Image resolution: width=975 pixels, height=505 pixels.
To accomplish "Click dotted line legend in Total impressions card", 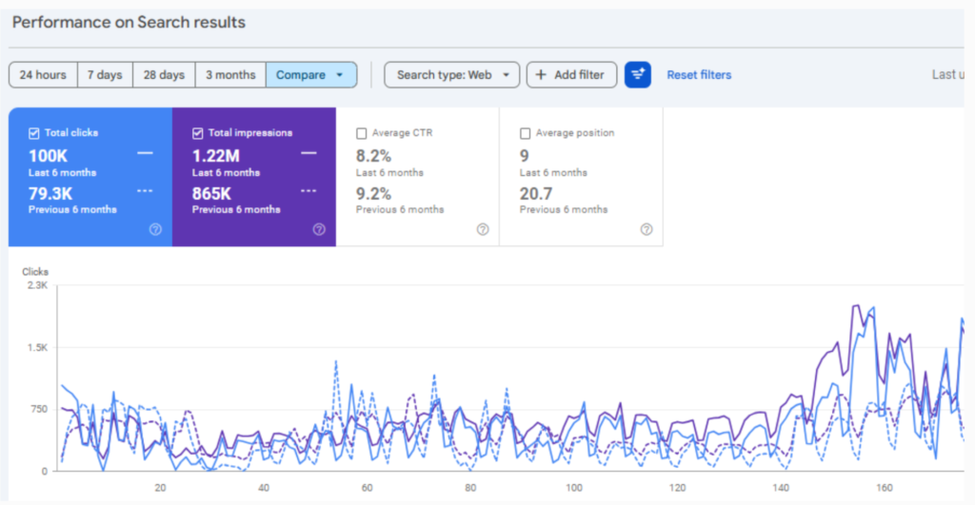I will click(308, 190).
